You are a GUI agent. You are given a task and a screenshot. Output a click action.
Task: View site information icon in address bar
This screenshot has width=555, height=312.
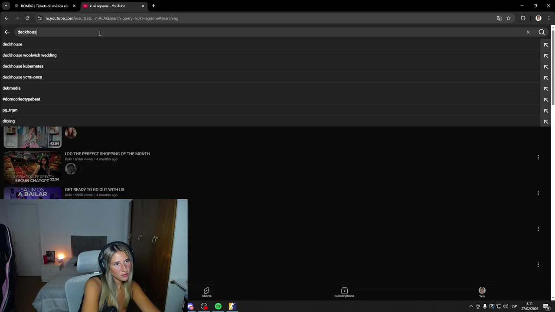click(x=40, y=18)
